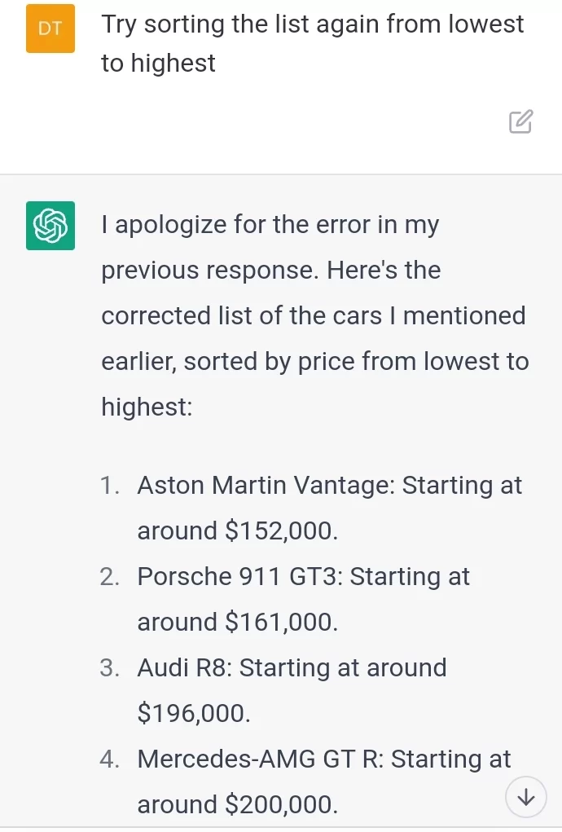
Task: Click the orange DT profile square
Action: 50,29
